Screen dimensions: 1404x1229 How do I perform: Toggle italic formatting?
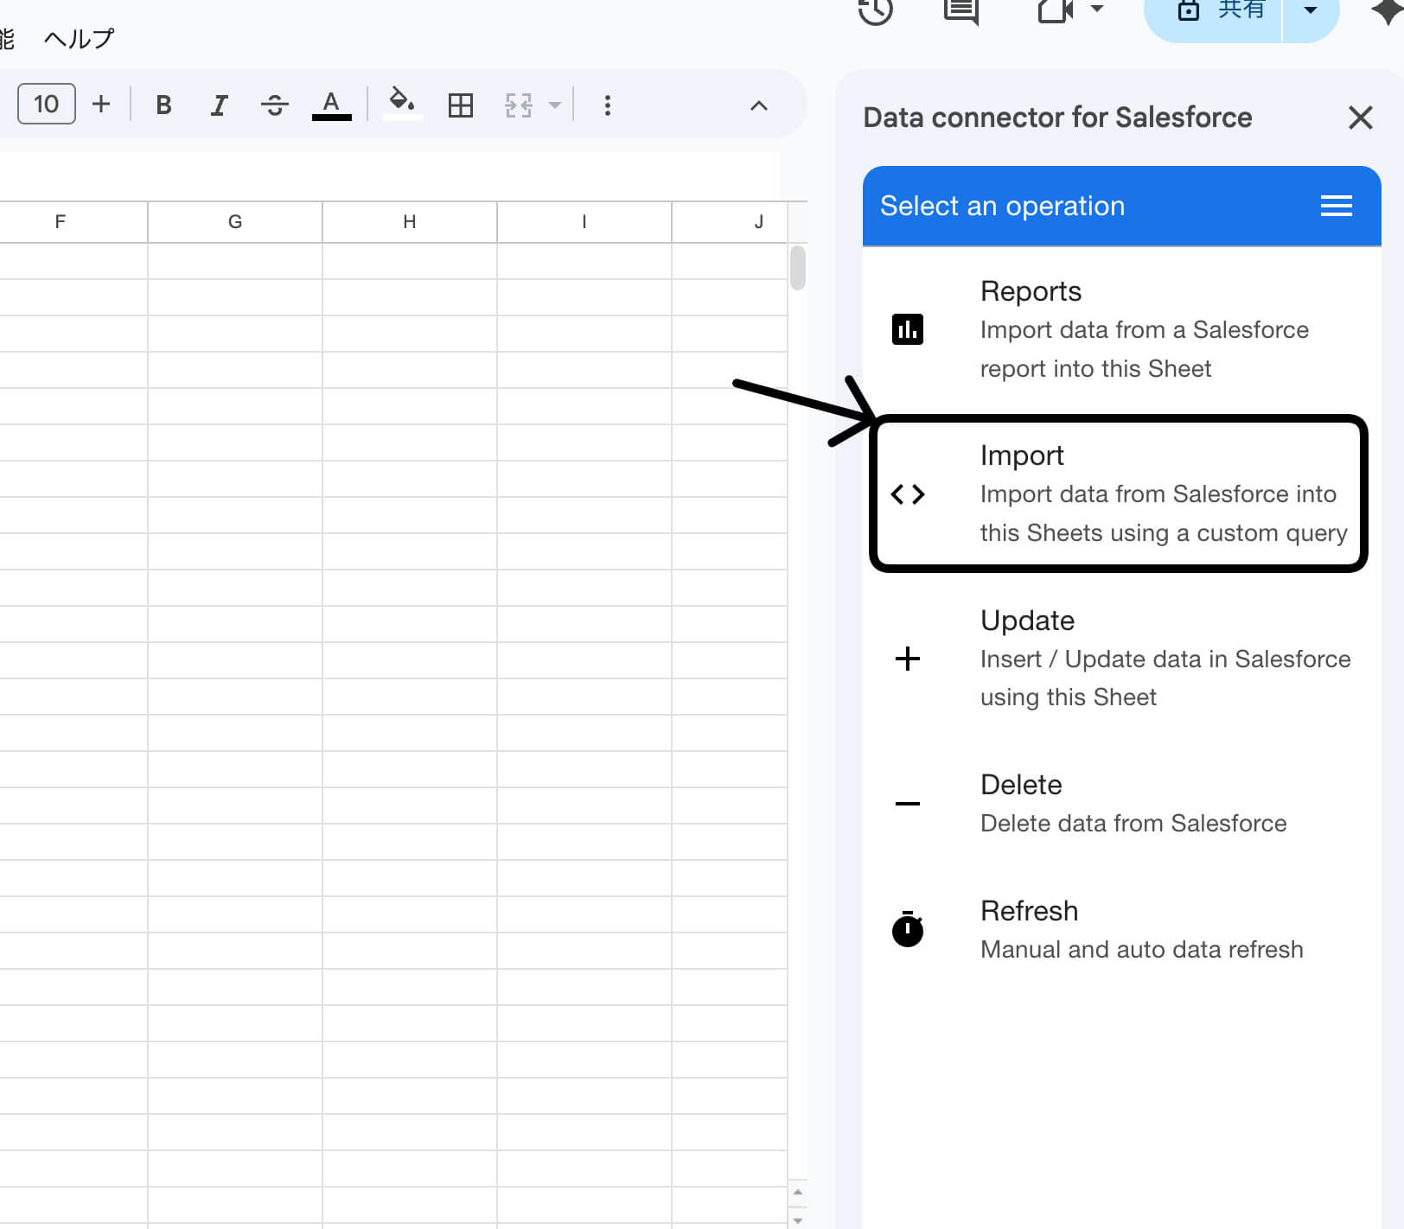click(x=219, y=105)
